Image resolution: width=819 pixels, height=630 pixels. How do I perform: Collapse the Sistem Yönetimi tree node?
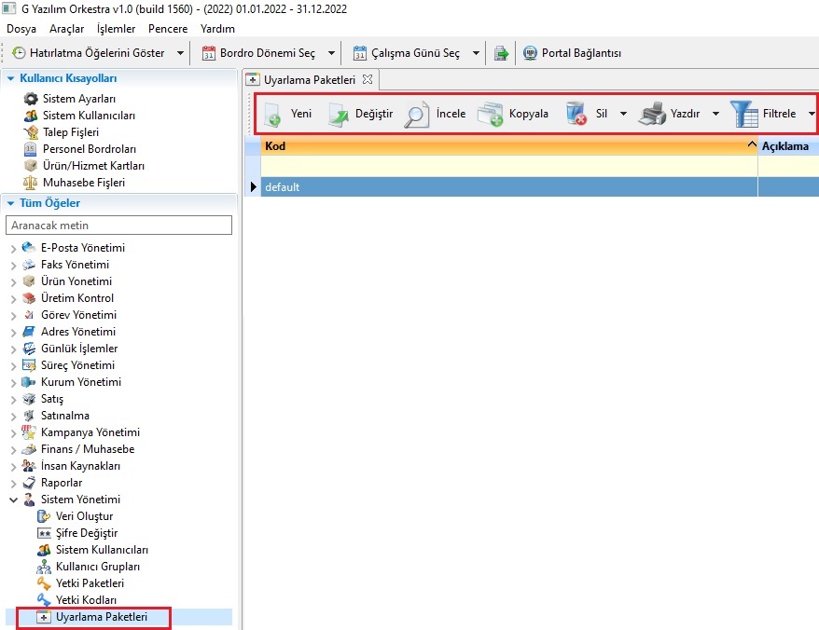(13, 500)
